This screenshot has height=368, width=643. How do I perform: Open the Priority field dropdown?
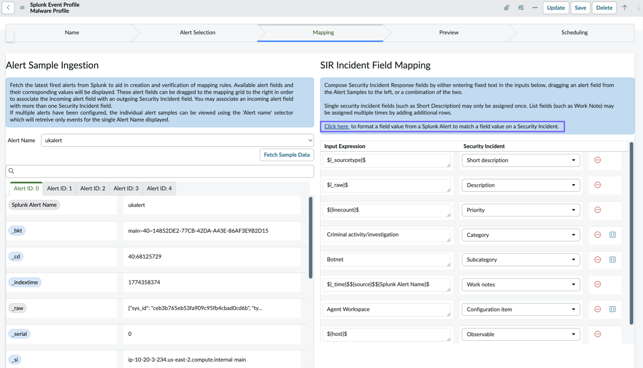[521, 210]
